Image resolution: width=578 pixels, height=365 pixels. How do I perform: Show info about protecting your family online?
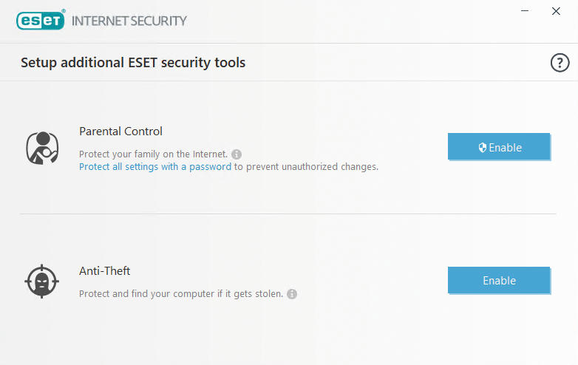[x=237, y=154]
